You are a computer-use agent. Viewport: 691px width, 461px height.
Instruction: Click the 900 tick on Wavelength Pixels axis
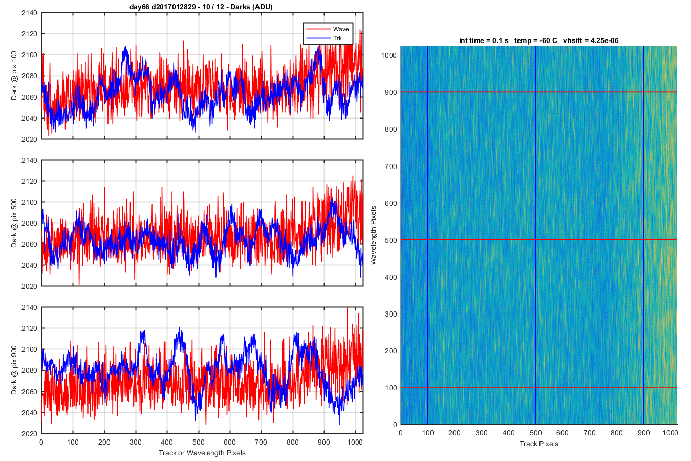[x=391, y=92]
